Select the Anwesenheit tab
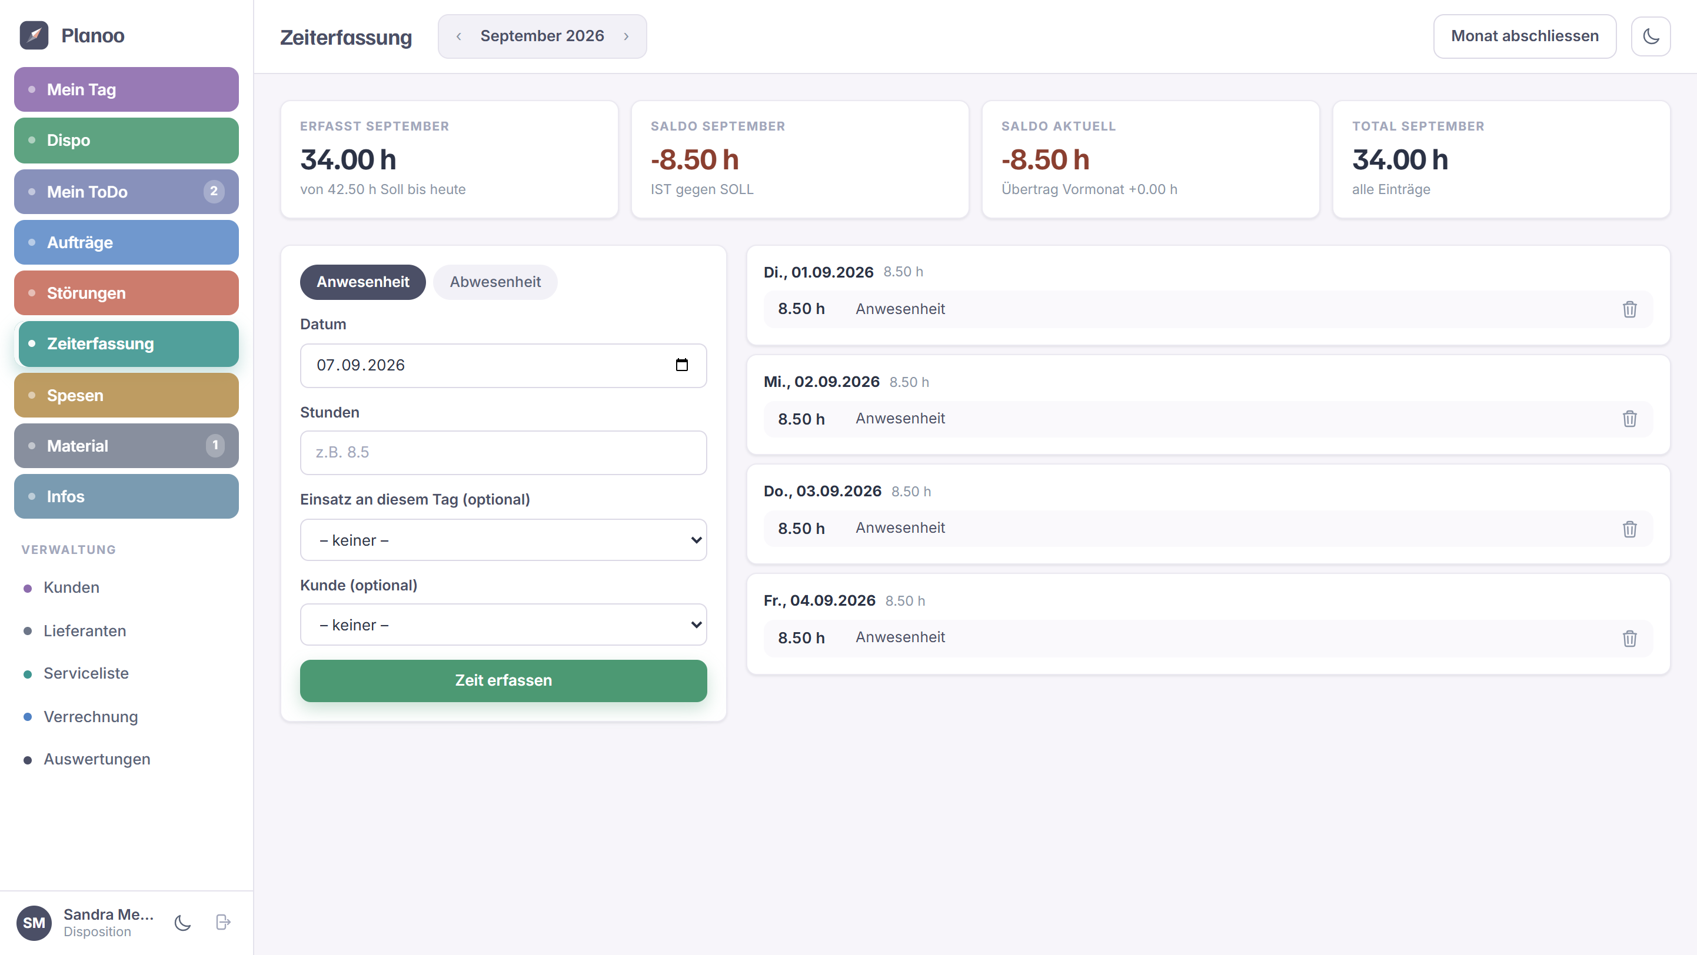This screenshot has height=955, width=1697. pyautogui.click(x=363, y=282)
